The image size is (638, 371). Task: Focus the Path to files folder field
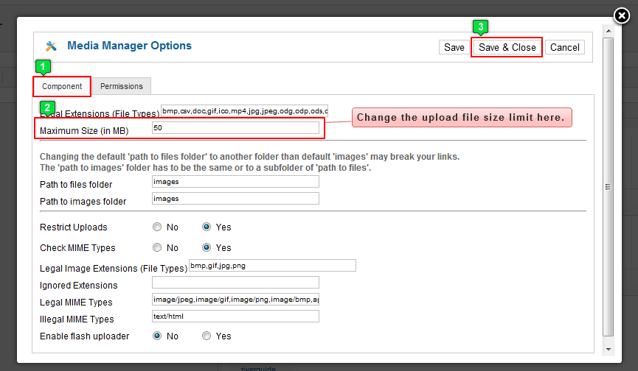235,182
